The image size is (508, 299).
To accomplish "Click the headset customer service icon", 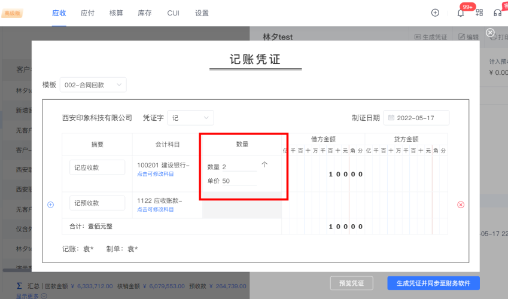I will pyautogui.click(x=497, y=13).
